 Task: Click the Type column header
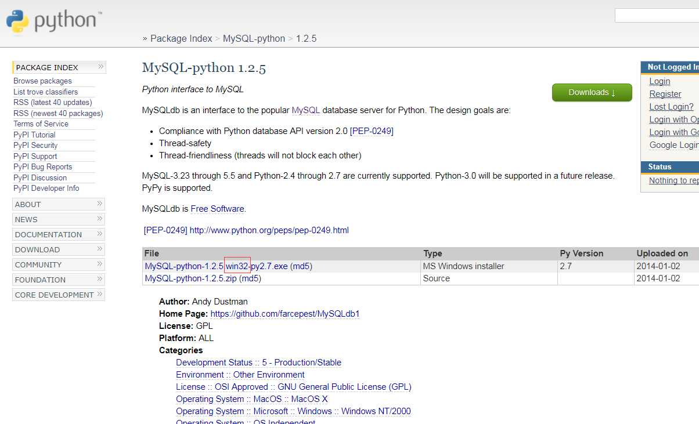coord(433,253)
